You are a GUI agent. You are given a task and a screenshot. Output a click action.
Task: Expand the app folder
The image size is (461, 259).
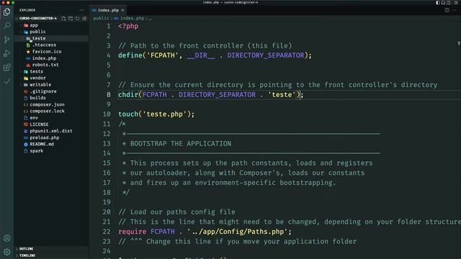coord(34,25)
